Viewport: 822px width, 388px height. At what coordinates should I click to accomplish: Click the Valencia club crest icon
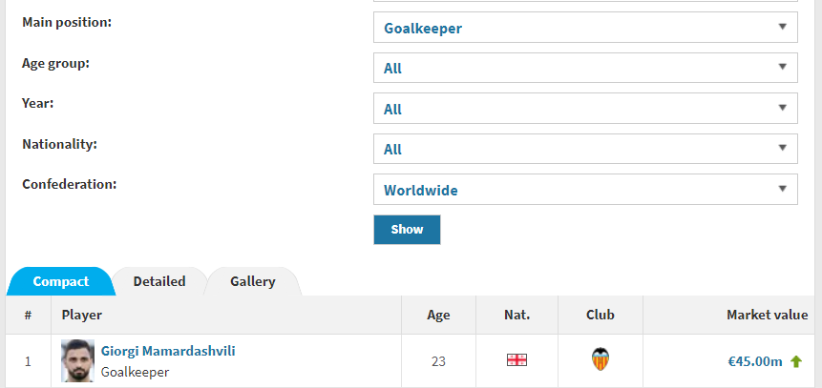(600, 360)
